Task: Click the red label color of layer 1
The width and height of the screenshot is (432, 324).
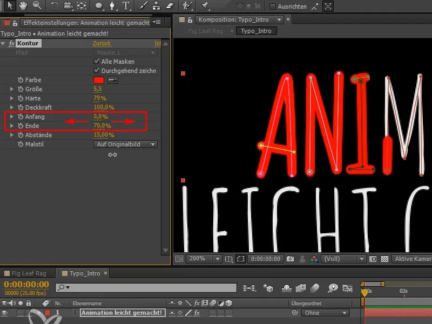Action: click(48, 313)
